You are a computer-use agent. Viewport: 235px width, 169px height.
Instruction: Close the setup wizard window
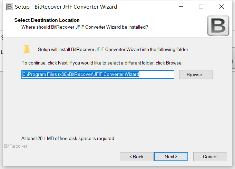(221, 7)
